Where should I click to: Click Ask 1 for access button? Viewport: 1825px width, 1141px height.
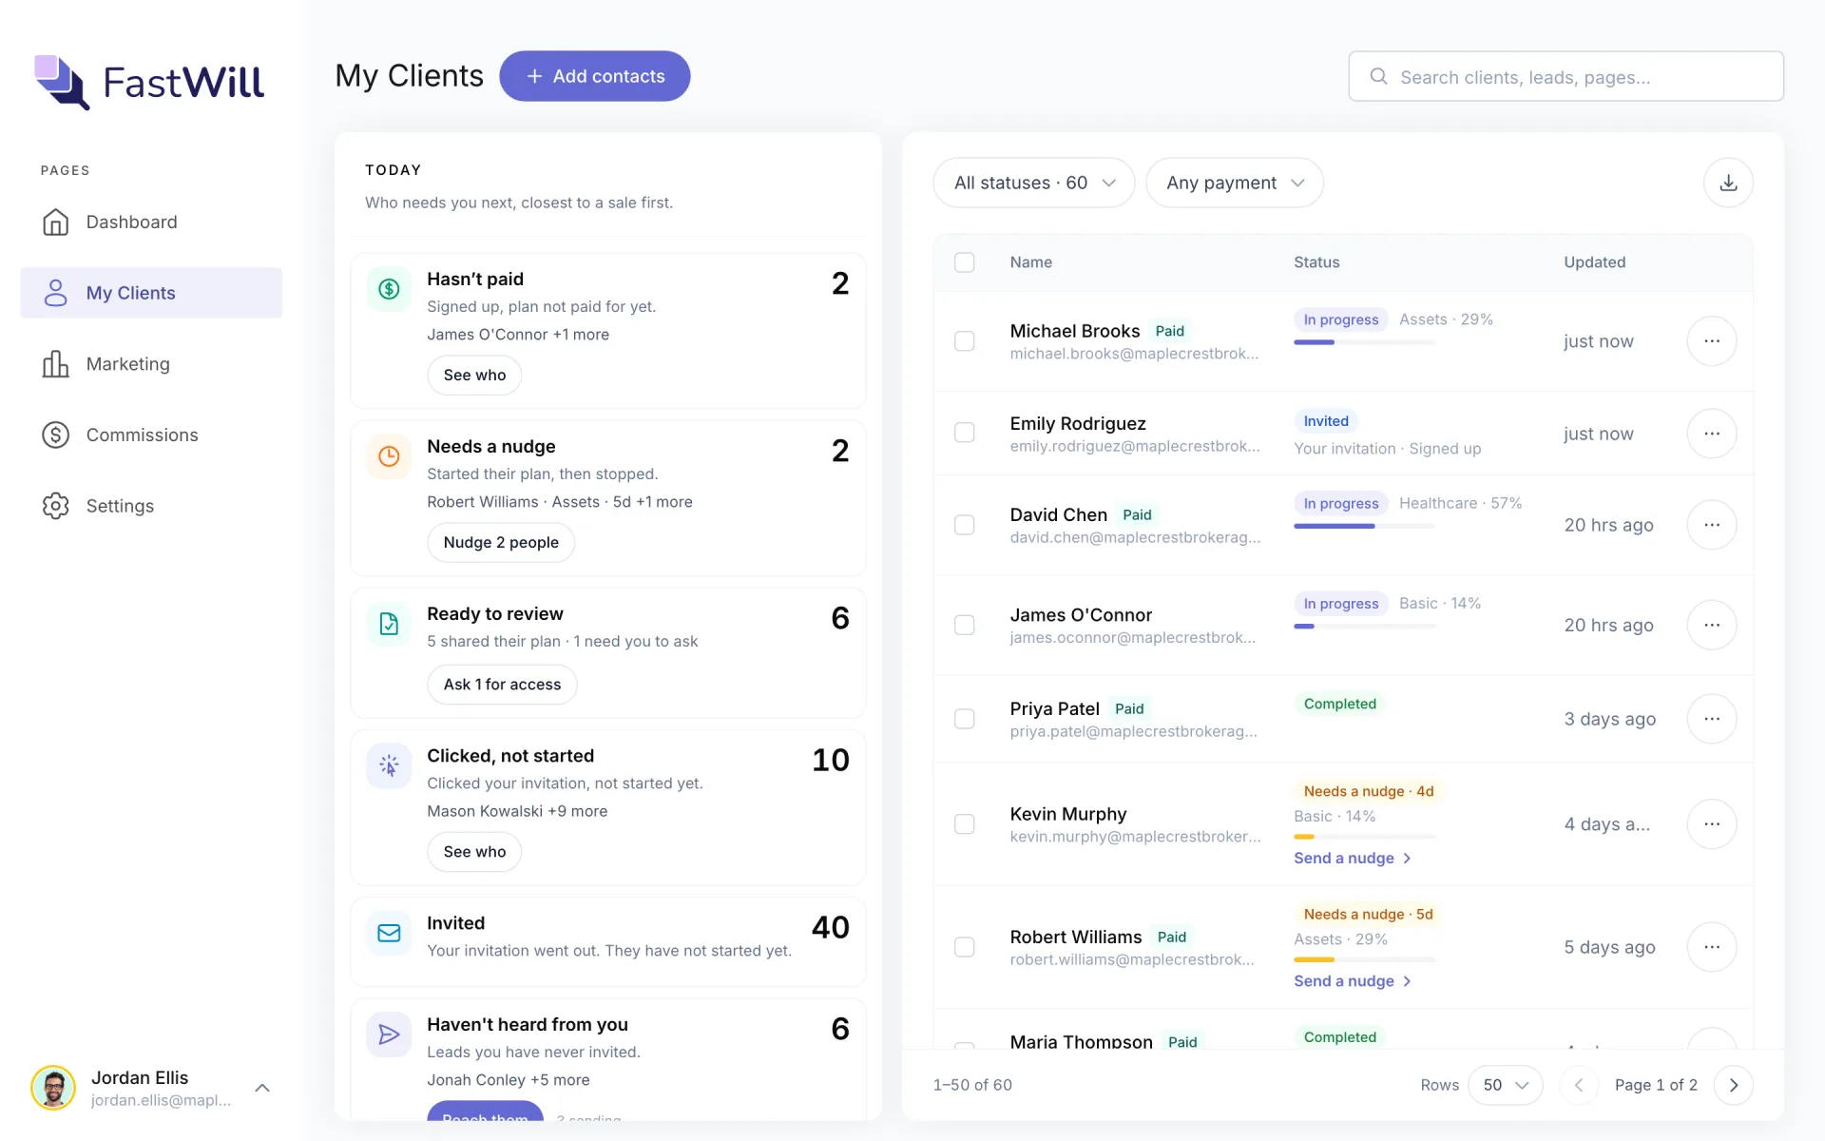[502, 685]
